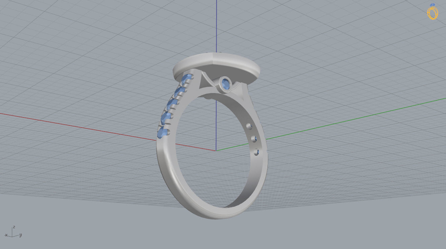Viewport: 446px width, 249px height.
Task: Click the XYZ axis orientation indicator
Action: point(13,232)
